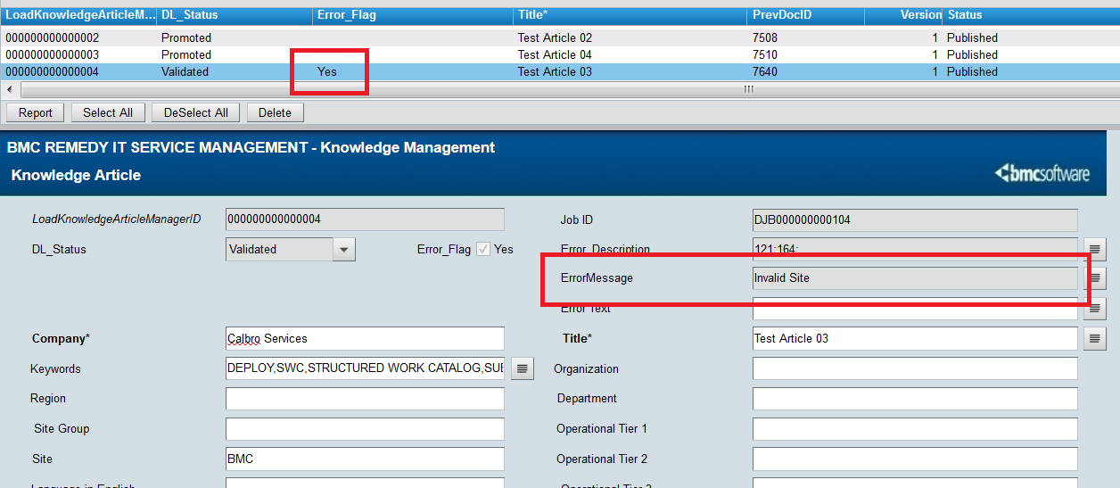Click the ErrorMessage field showing Invalid Site
1120x488 pixels.
[915, 277]
